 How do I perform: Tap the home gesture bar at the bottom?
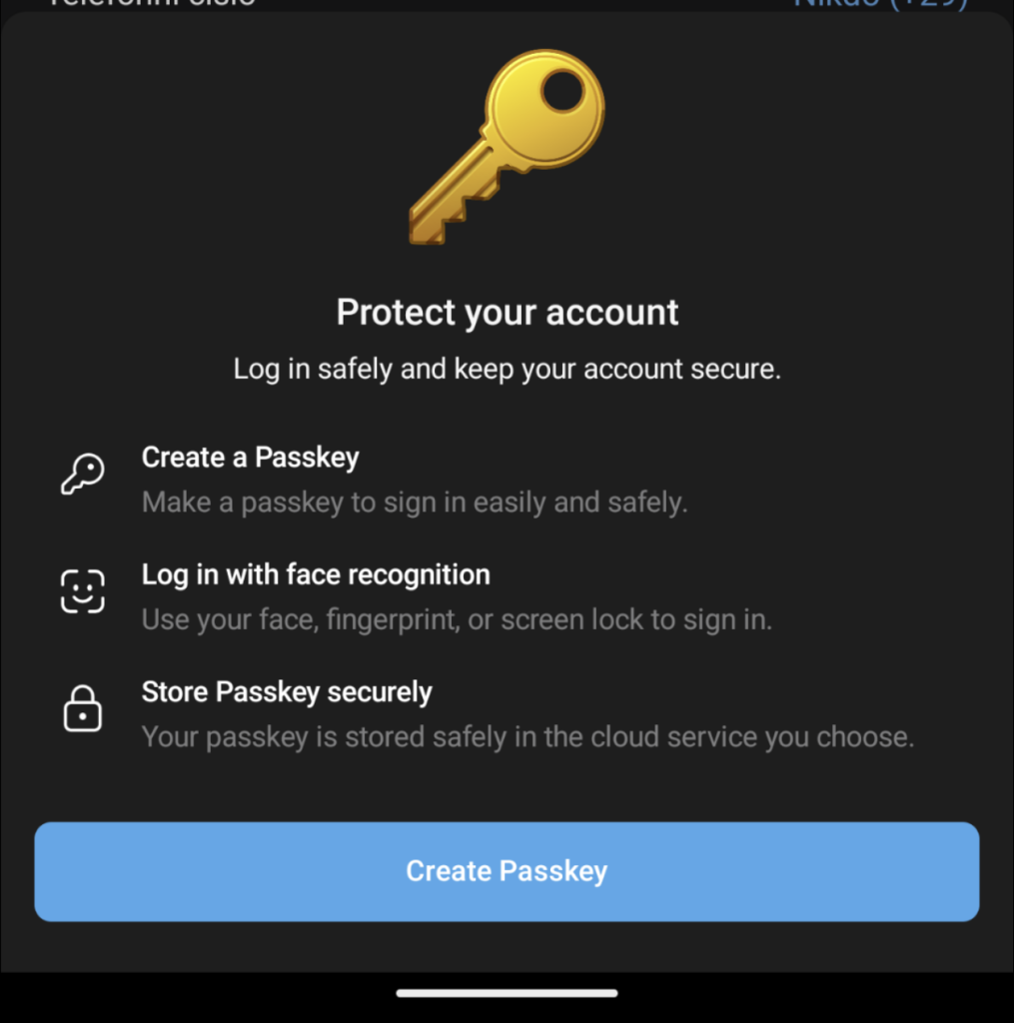pyautogui.click(x=507, y=993)
